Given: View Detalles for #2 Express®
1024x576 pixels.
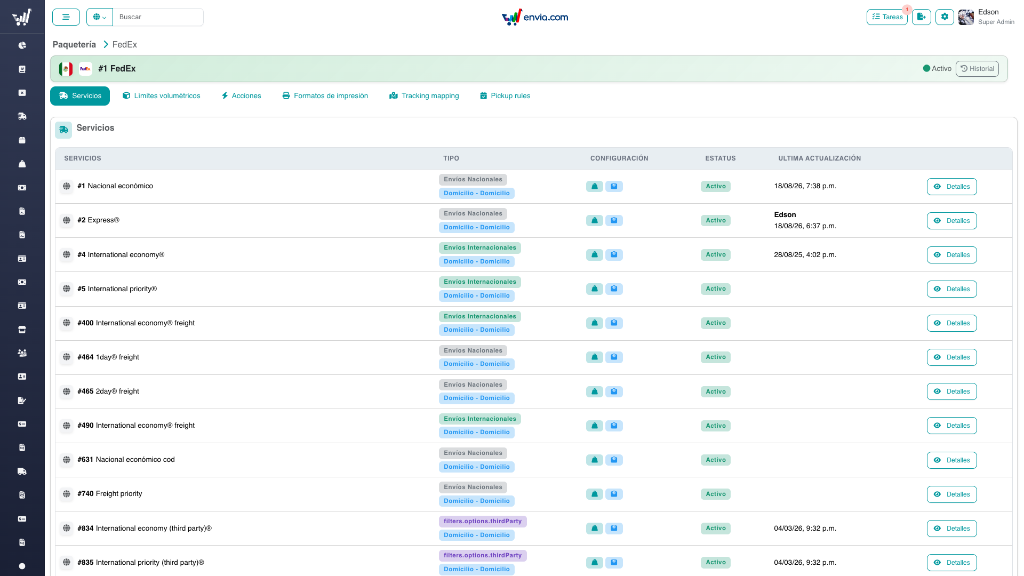Looking at the screenshot, I should [x=951, y=221].
